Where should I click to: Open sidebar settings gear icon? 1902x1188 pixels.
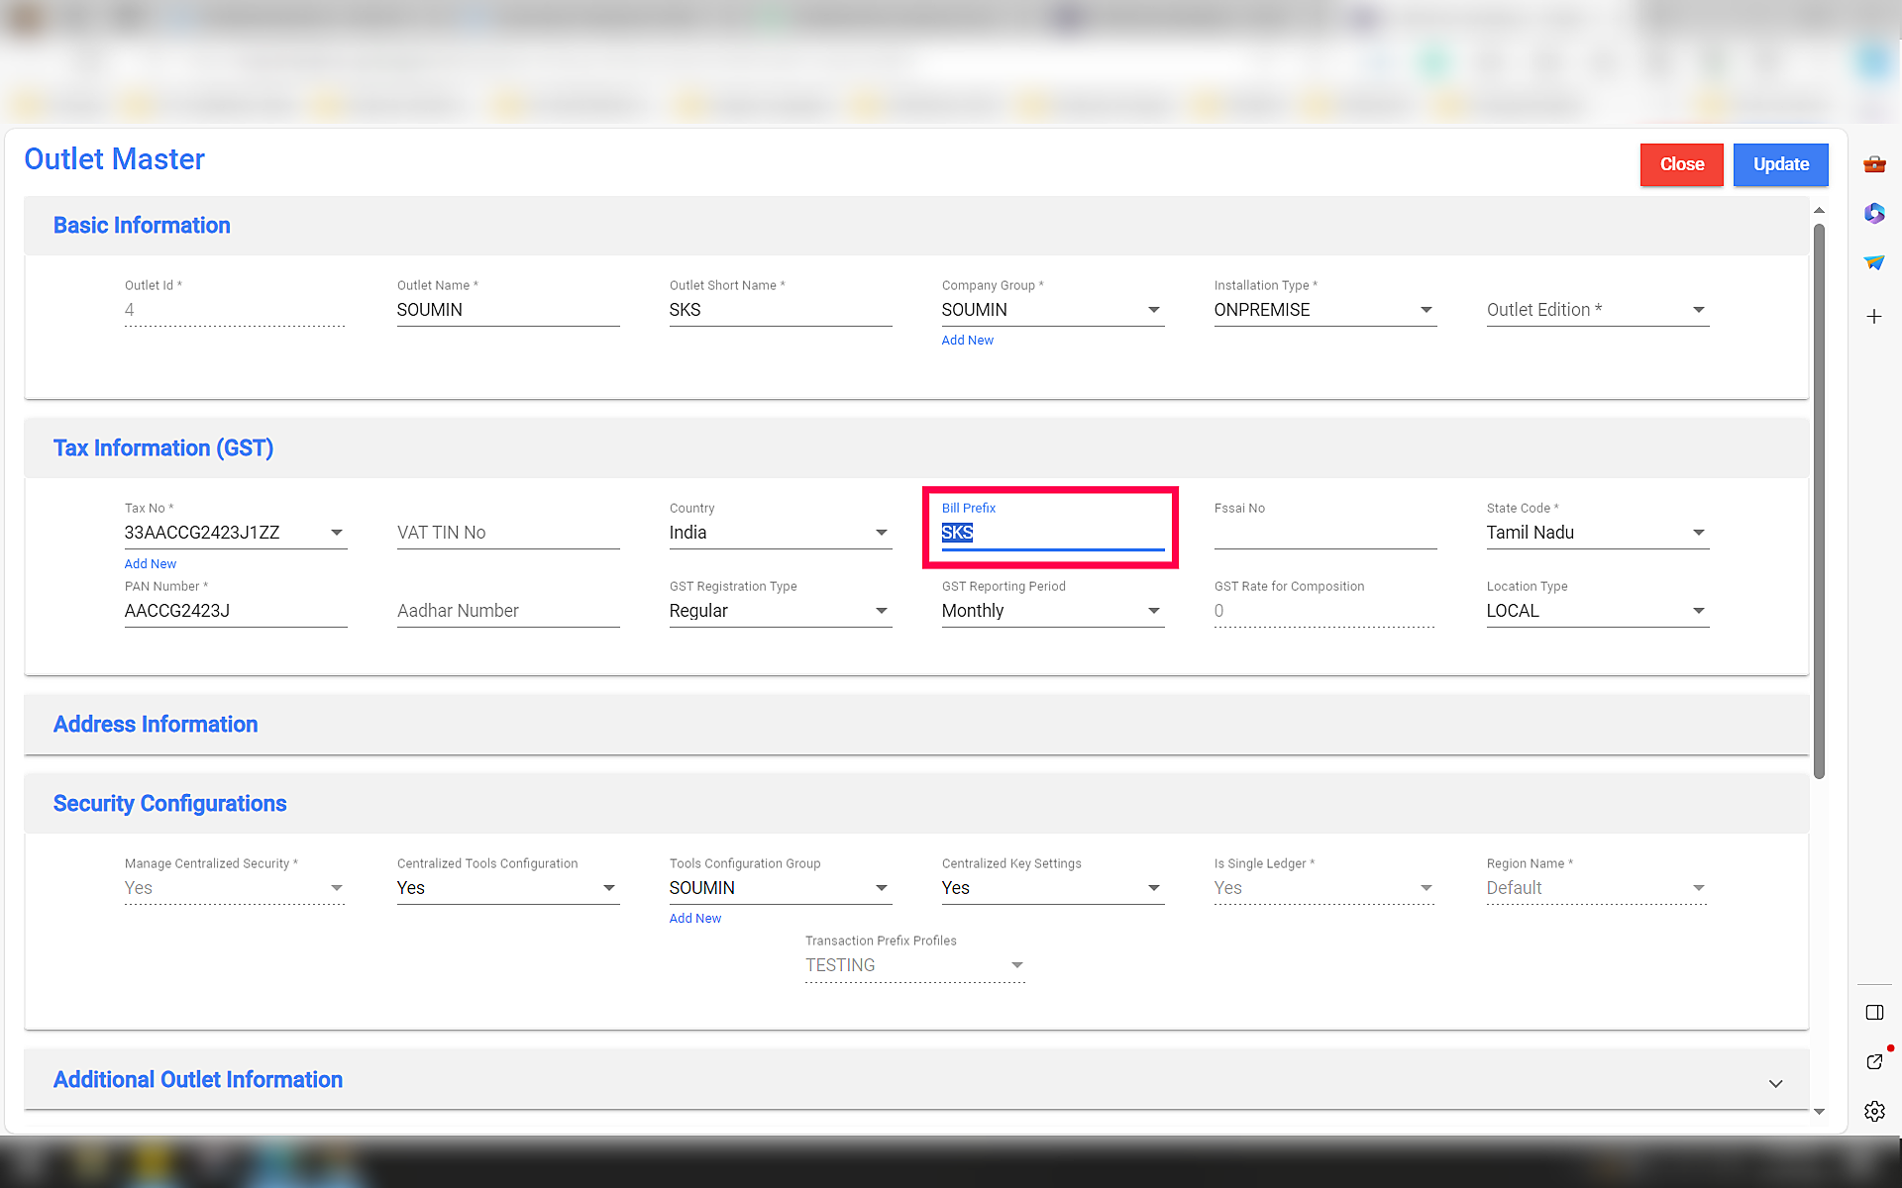(1874, 1111)
